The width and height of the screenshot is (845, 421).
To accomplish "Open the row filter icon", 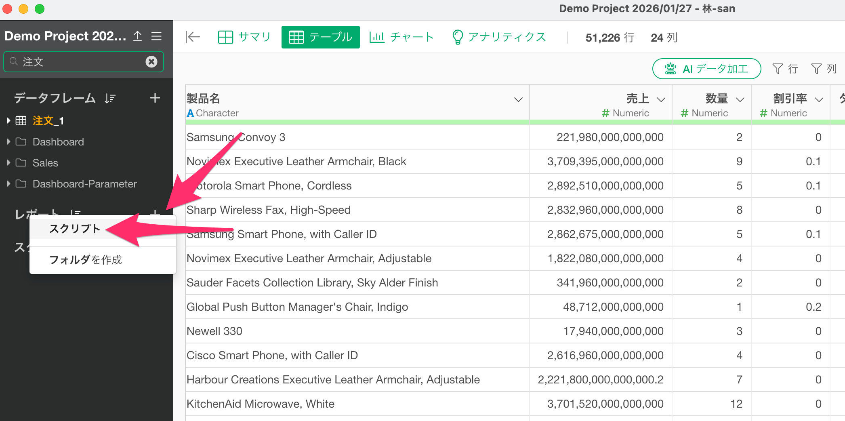I will tap(785, 69).
